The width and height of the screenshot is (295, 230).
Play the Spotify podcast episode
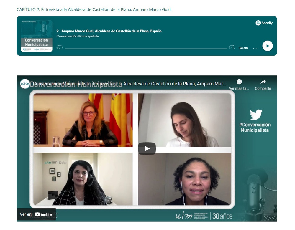268,46
